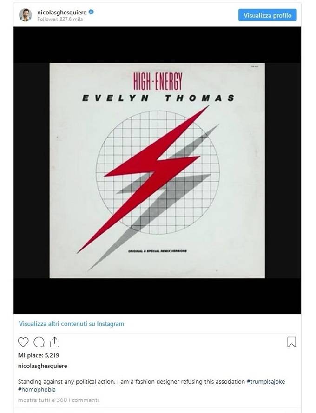Screen dimensions: 316x413
Task: Click the caption text about political action
Action: 131,382
